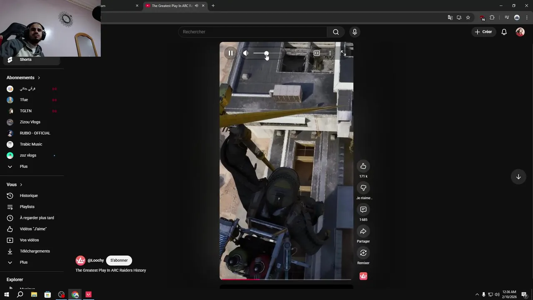Image resolution: width=533 pixels, height=300 pixels.
Task: Select the Explorer section heading
Action: click(x=15, y=280)
